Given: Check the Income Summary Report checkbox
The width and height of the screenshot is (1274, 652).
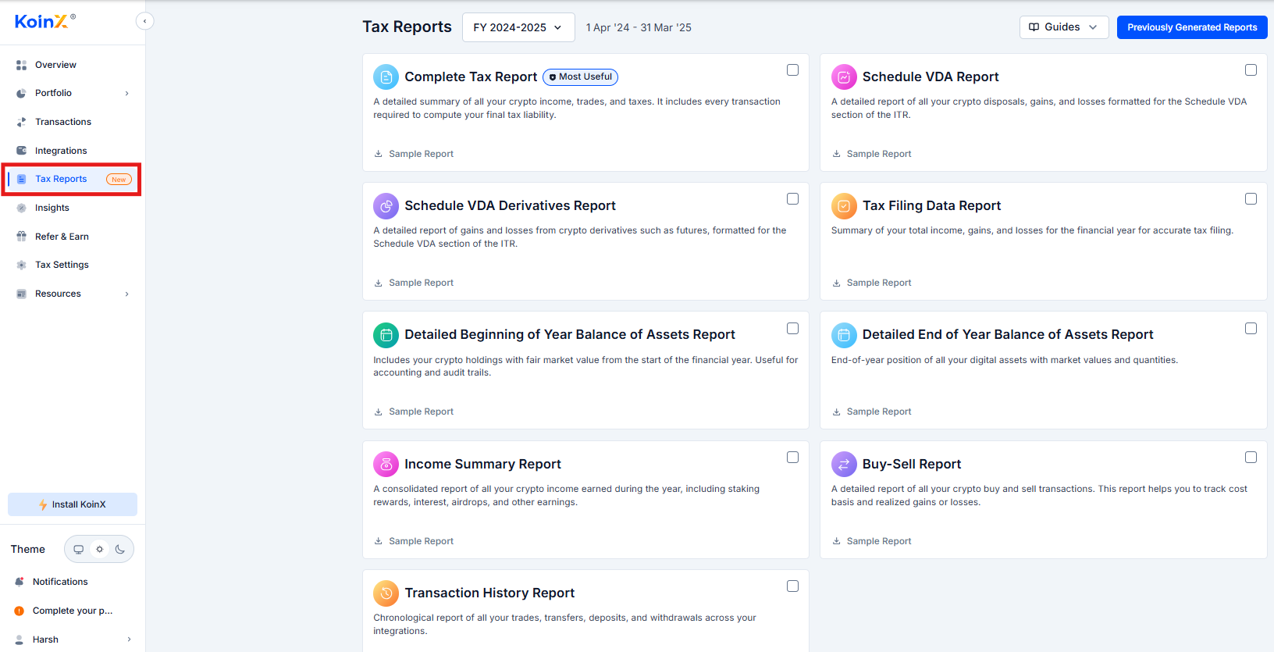Looking at the screenshot, I should pos(792,458).
